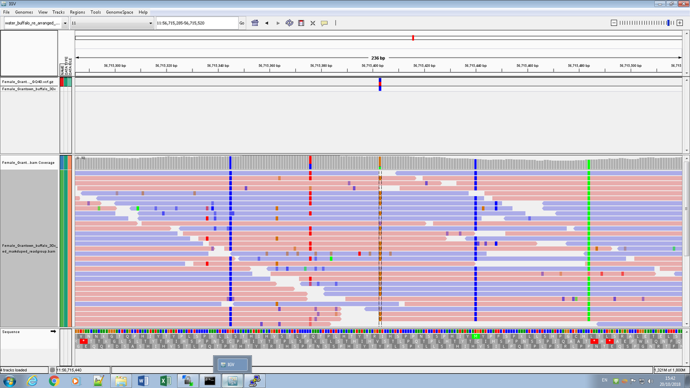Open the Tracks menu

tap(58, 12)
